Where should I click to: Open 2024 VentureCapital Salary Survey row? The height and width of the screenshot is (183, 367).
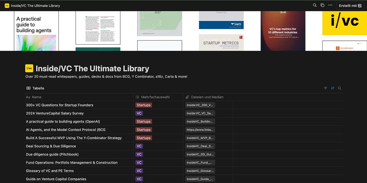[55, 113]
